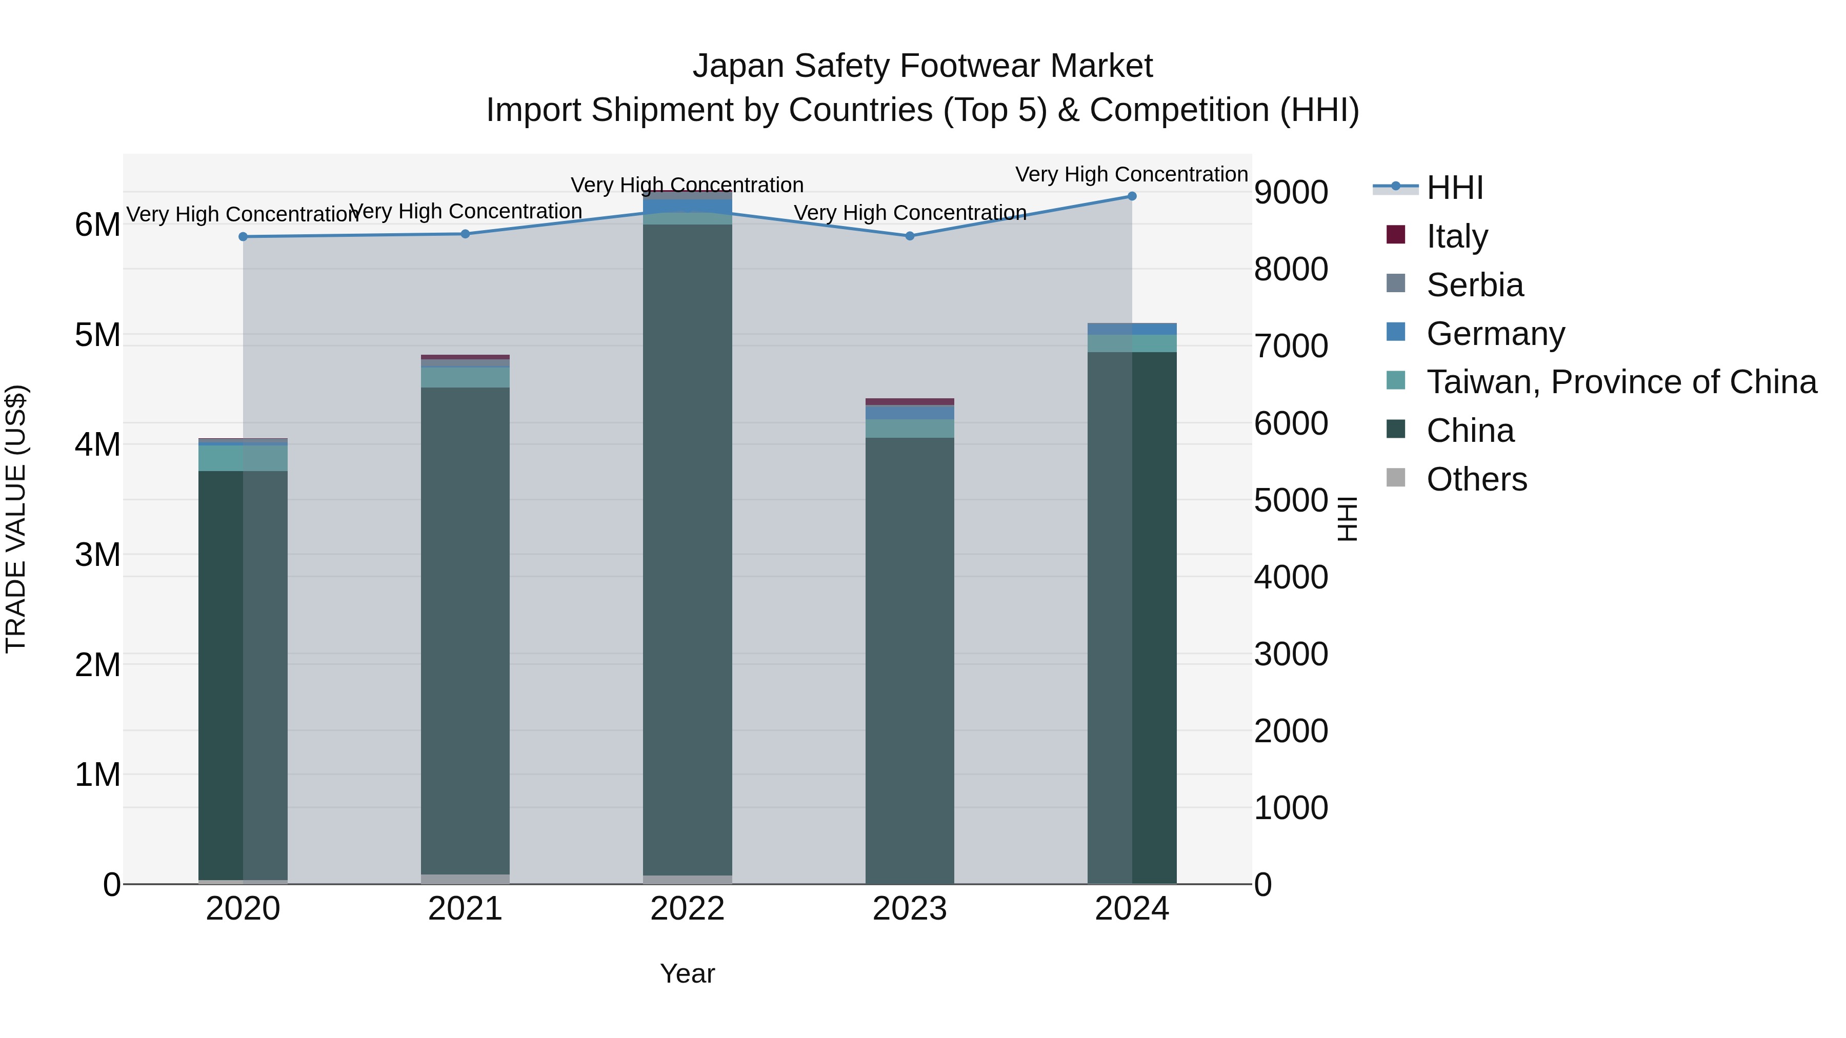Click the 2020 x-axis year label
Viewport: 1846px width, 1038px height.
point(243,909)
